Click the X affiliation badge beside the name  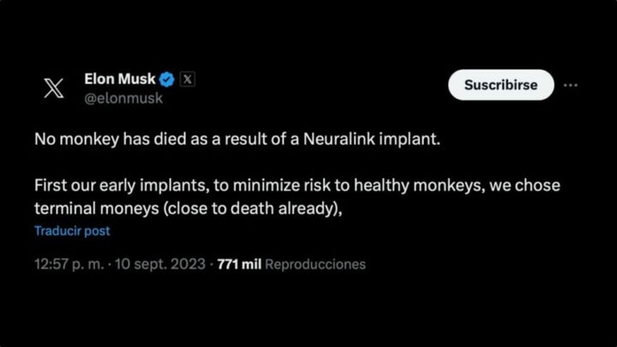(189, 80)
